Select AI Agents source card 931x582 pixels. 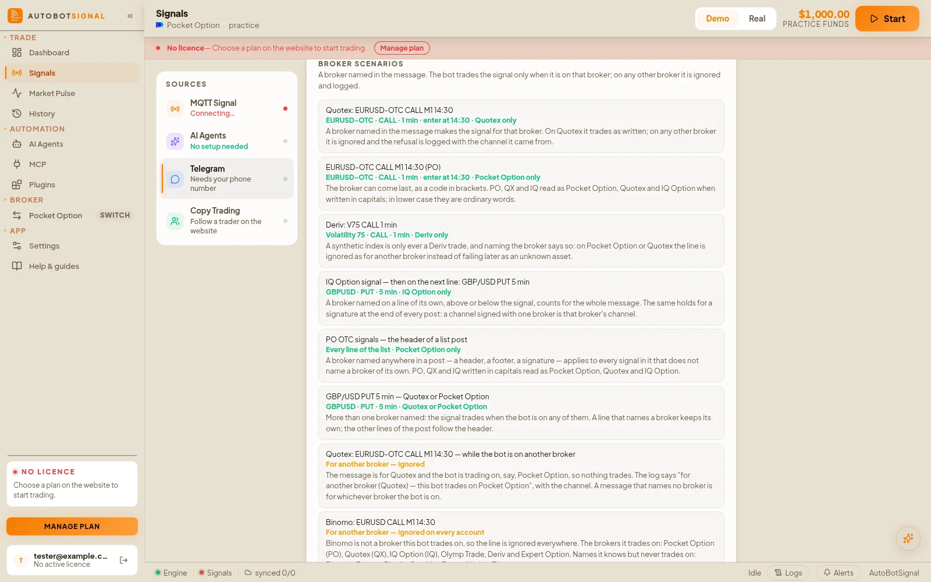coord(227,141)
